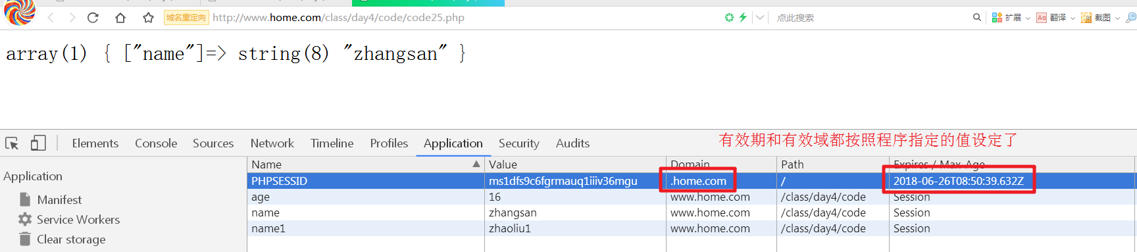Image resolution: width=1137 pixels, height=252 pixels.
Task: Sort cookies by the Value column
Action: pos(575,164)
